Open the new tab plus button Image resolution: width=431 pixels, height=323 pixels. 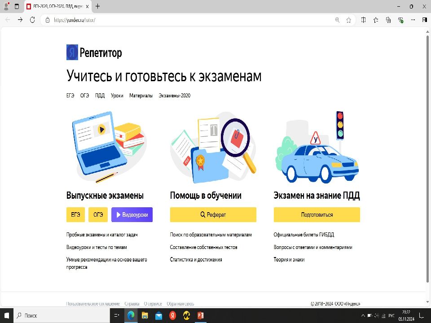coord(98,6)
